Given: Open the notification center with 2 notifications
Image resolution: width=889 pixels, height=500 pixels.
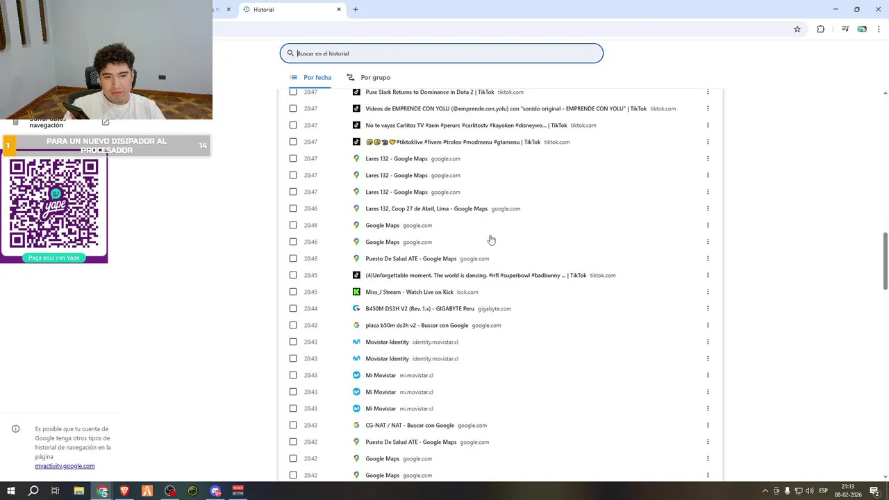Looking at the screenshot, I should tap(875, 491).
